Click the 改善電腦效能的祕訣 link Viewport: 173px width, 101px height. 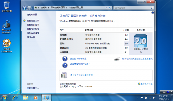[x=80, y=64]
